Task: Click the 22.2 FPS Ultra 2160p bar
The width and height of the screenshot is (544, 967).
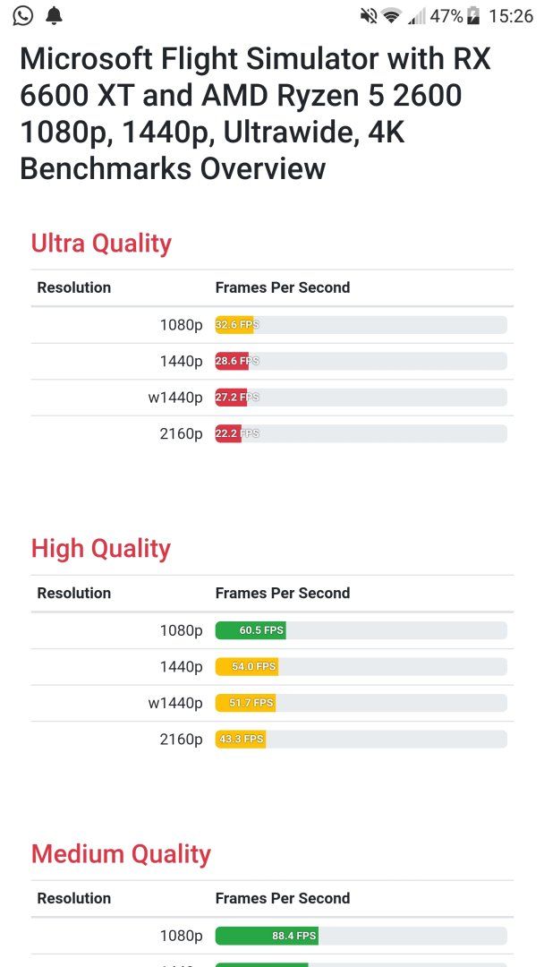Action: coord(228,433)
